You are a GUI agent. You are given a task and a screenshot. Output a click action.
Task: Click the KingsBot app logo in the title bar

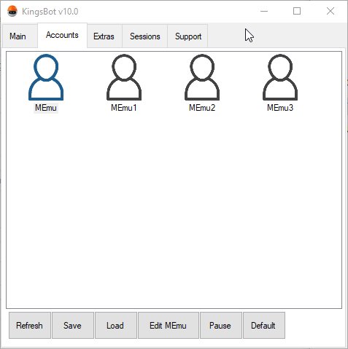click(x=12, y=11)
